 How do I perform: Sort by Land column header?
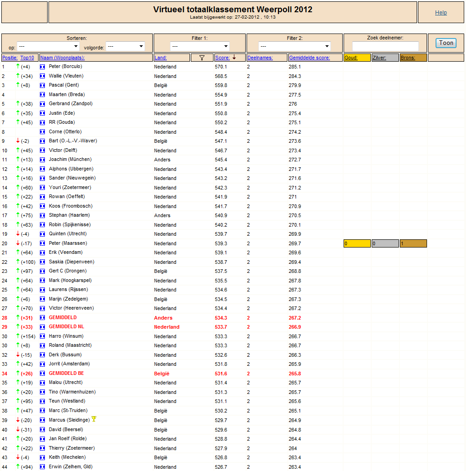point(160,58)
